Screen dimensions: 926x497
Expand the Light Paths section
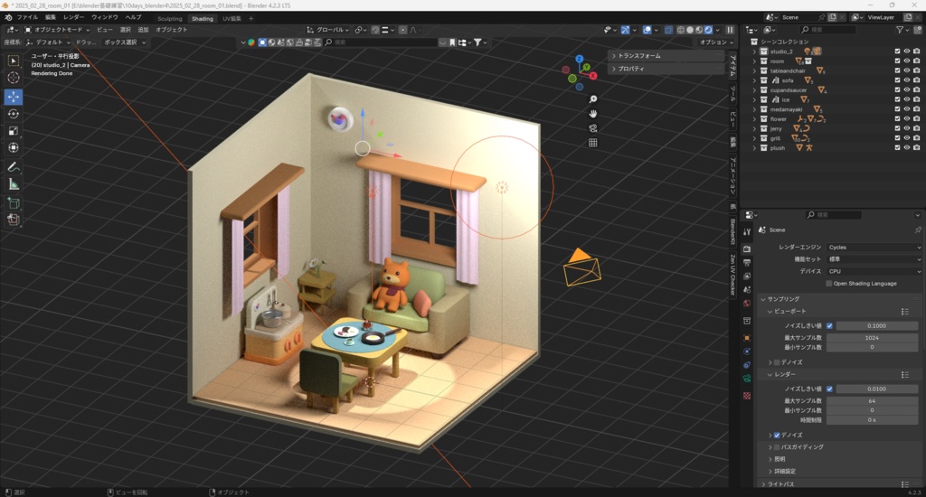(x=780, y=484)
